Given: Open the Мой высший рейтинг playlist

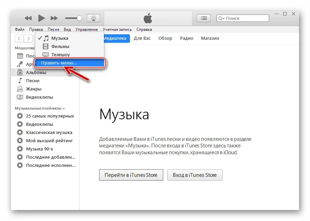Looking at the screenshot, I should (x=45, y=140).
